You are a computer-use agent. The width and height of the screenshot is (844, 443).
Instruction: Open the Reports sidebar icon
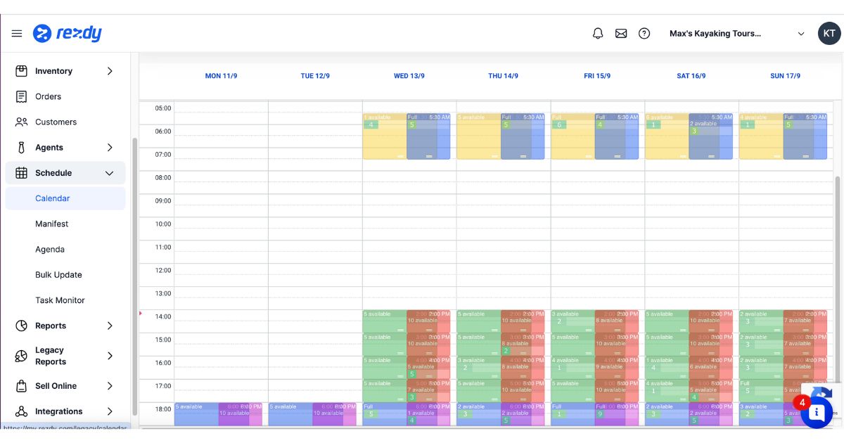[22, 326]
